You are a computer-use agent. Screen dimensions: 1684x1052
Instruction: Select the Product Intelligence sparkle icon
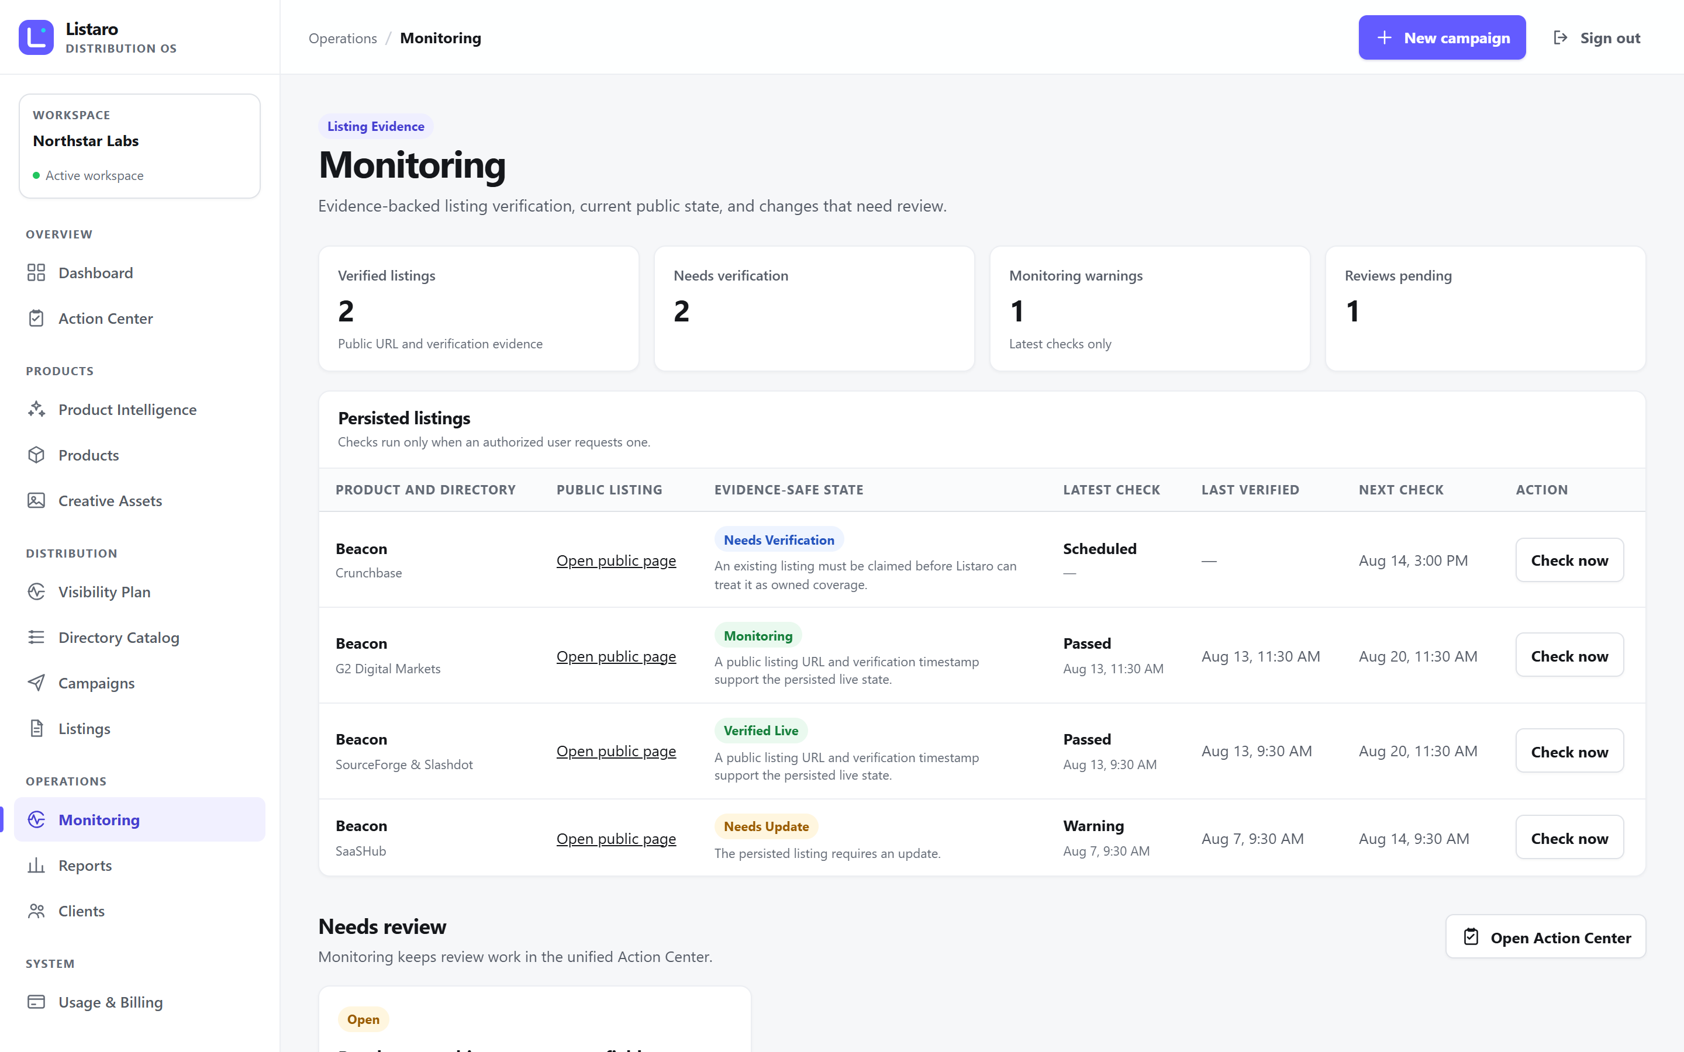coord(36,409)
